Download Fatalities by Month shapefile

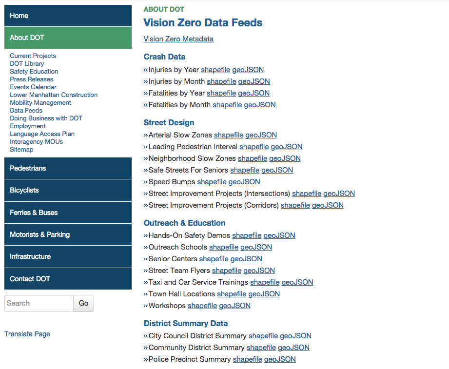(227, 105)
